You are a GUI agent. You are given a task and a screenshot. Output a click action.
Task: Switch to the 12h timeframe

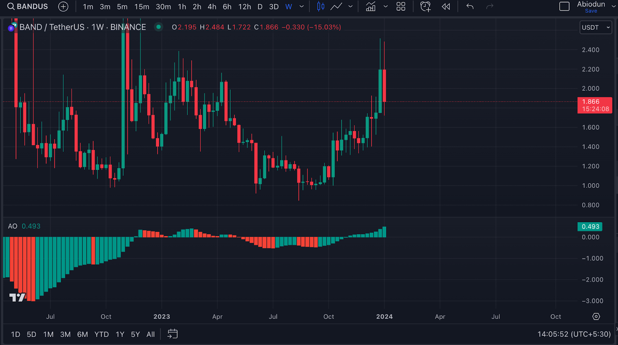(244, 7)
